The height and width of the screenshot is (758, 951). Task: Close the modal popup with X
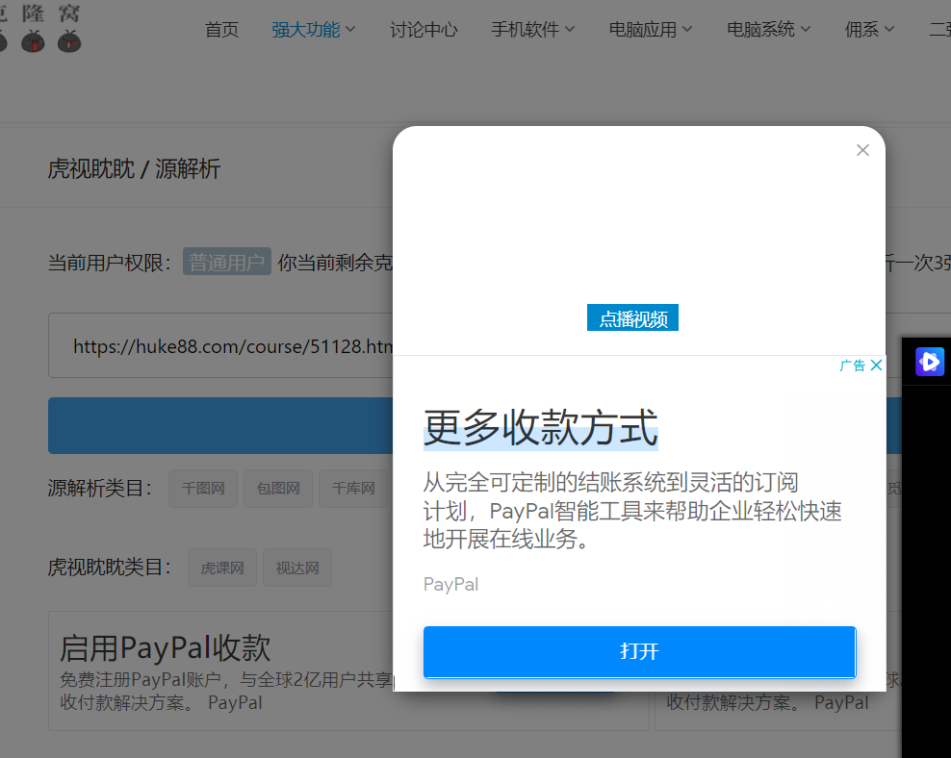(862, 150)
